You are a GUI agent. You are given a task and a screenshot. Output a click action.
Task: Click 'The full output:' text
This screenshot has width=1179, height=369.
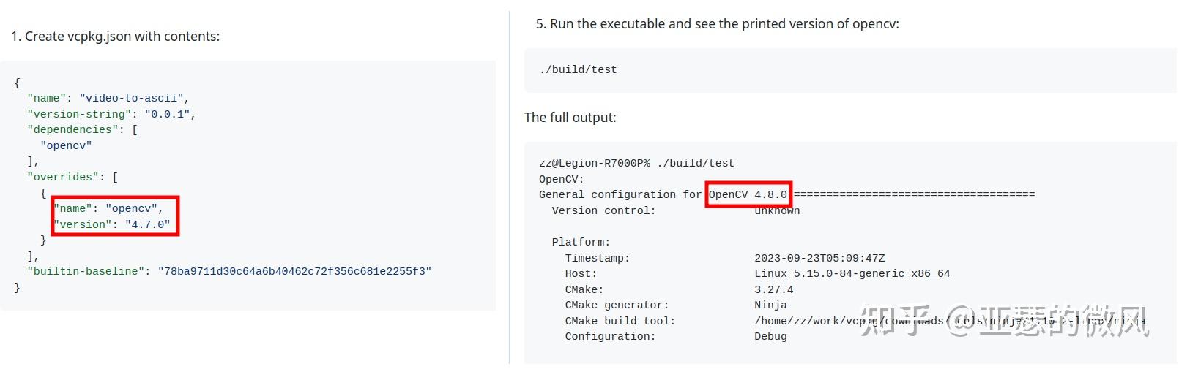(570, 118)
